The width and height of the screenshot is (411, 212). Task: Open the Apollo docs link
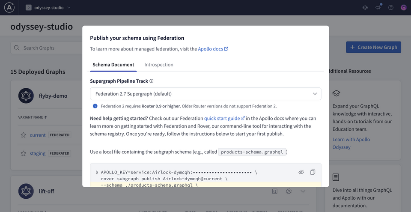tap(213, 49)
